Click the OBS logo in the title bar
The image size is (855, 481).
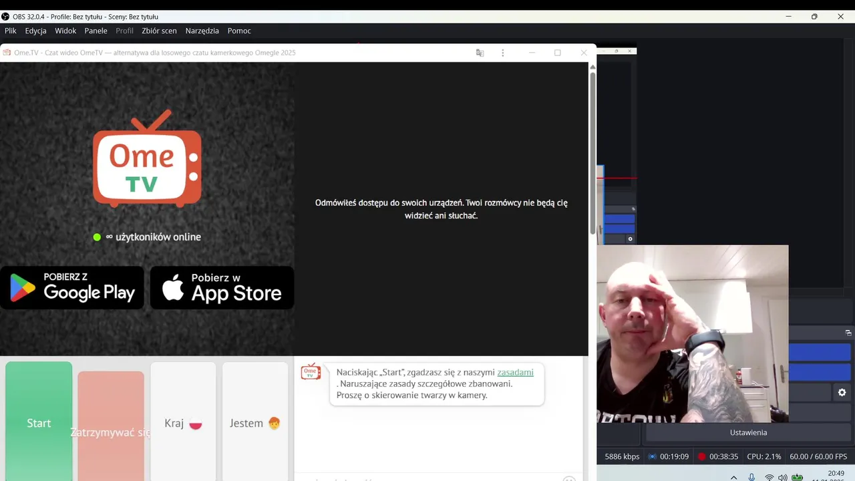click(x=5, y=17)
